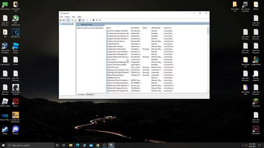Open the File menu in Services
264x148 pixels.
pos(61,17)
